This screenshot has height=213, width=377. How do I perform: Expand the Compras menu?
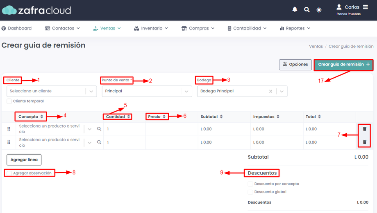click(198, 28)
